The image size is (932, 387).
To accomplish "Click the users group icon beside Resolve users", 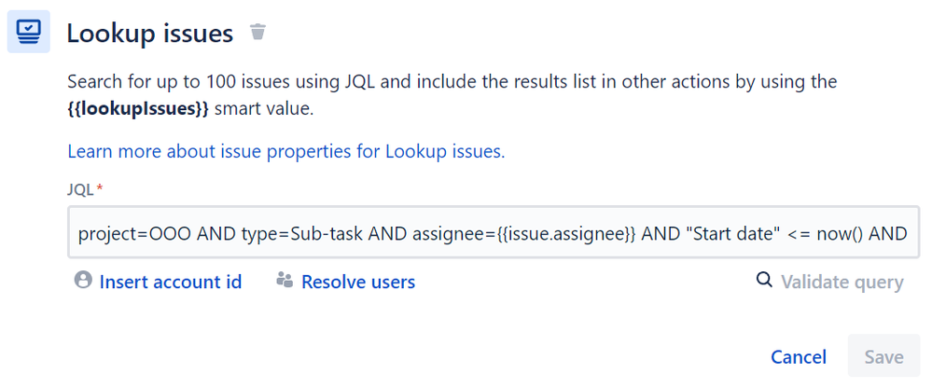I will 285,280.
